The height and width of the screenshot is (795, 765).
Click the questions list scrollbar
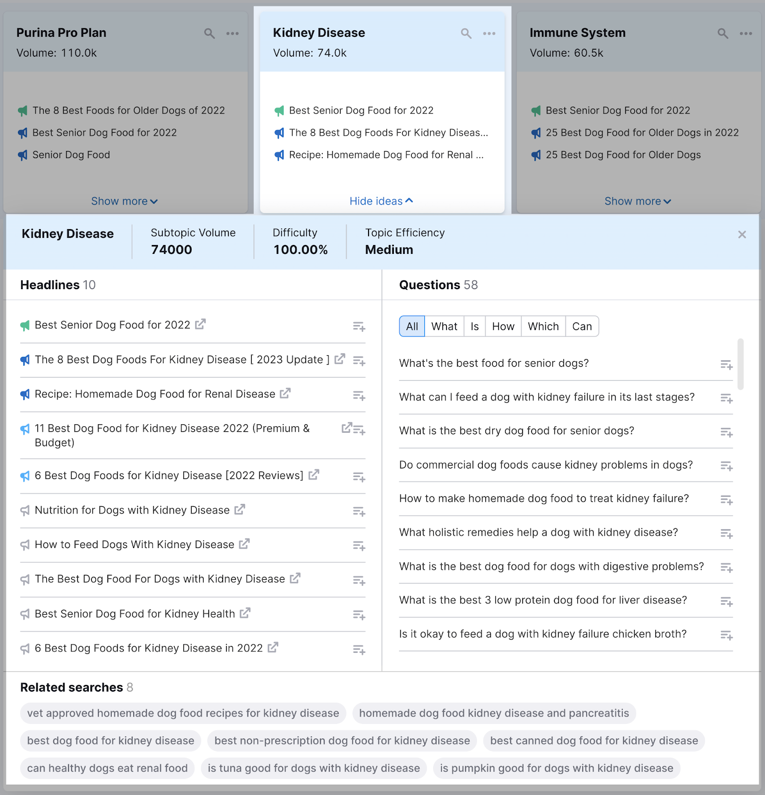[740, 364]
